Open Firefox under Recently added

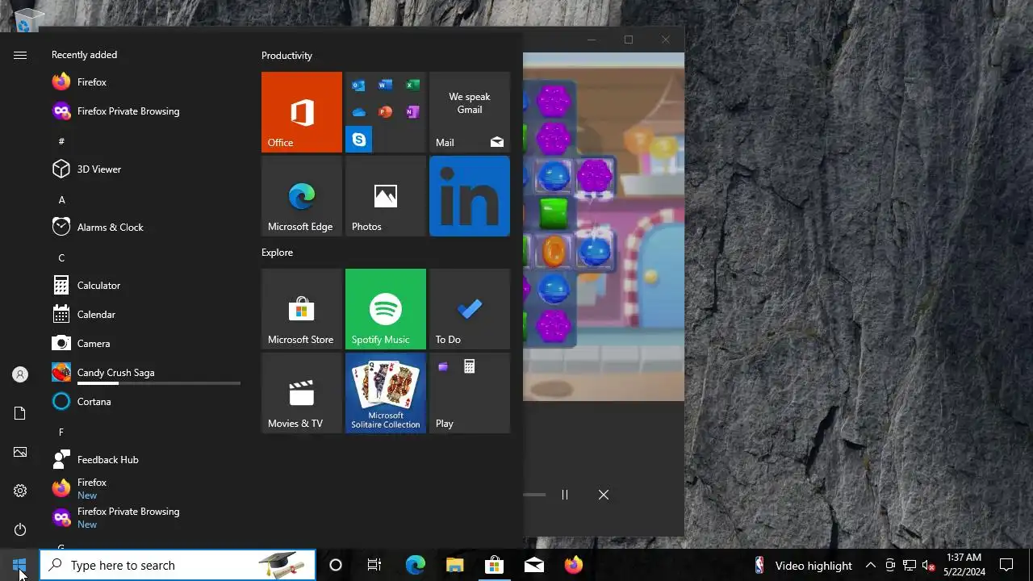click(x=145, y=82)
